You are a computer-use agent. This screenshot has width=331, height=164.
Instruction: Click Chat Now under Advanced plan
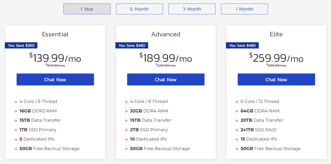click(166, 80)
